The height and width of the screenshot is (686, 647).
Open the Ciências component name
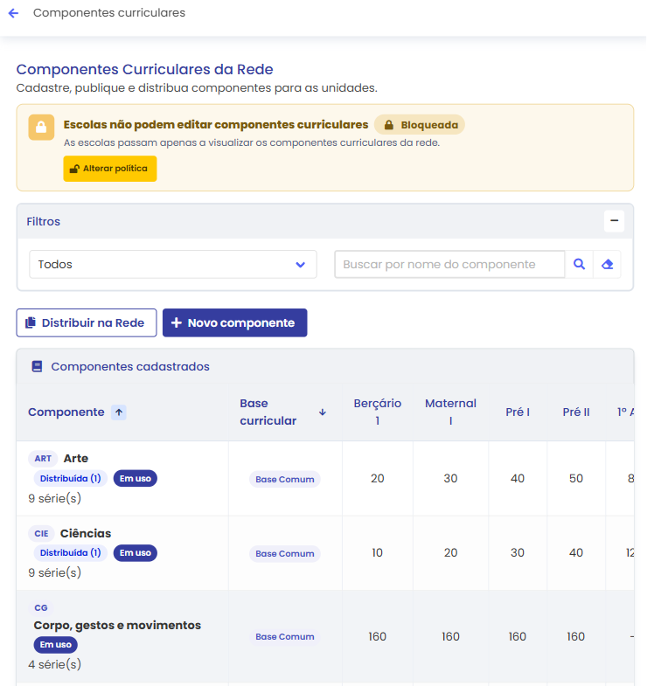click(x=86, y=534)
